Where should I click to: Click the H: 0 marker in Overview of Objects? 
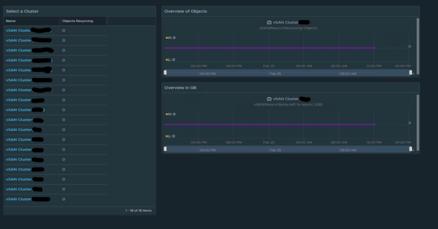point(171,38)
